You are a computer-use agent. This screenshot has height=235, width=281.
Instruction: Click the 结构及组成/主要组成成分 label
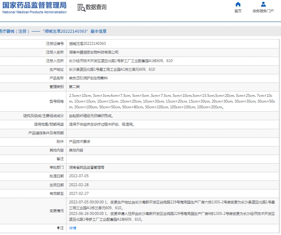(43, 116)
